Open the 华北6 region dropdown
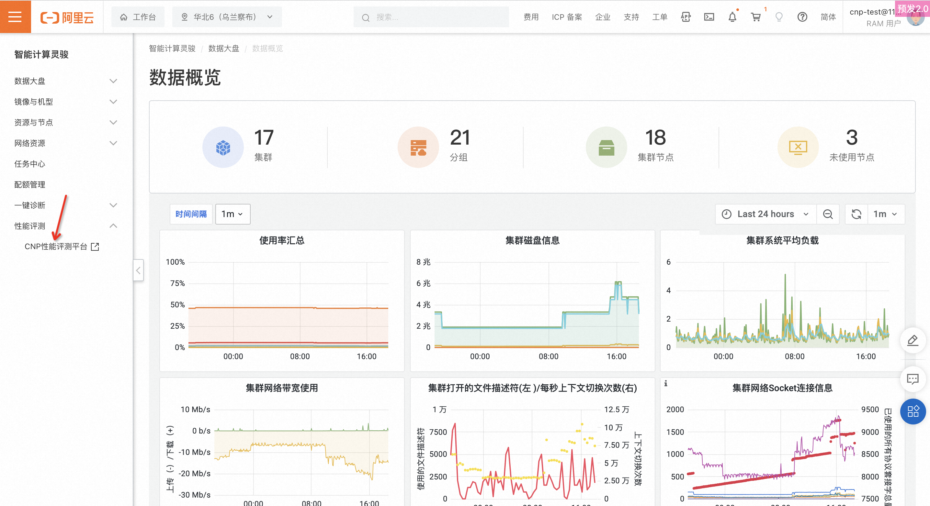The height and width of the screenshot is (506, 930). click(x=227, y=17)
